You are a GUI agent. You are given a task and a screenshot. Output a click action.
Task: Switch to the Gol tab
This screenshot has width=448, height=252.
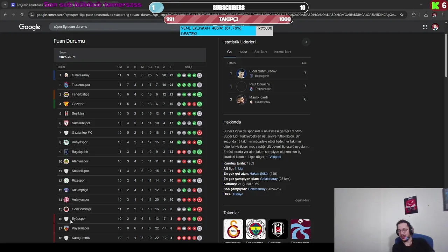tap(230, 52)
